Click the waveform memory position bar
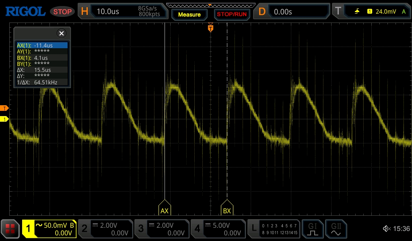 [211, 5]
